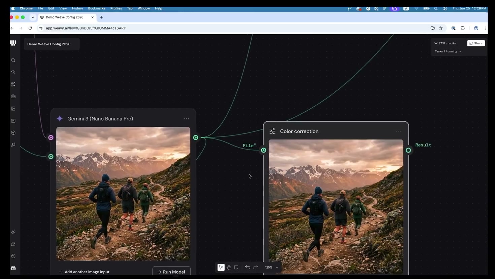The image size is (495, 279).
Task: Select the hand pan tool
Action: pos(229,267)
